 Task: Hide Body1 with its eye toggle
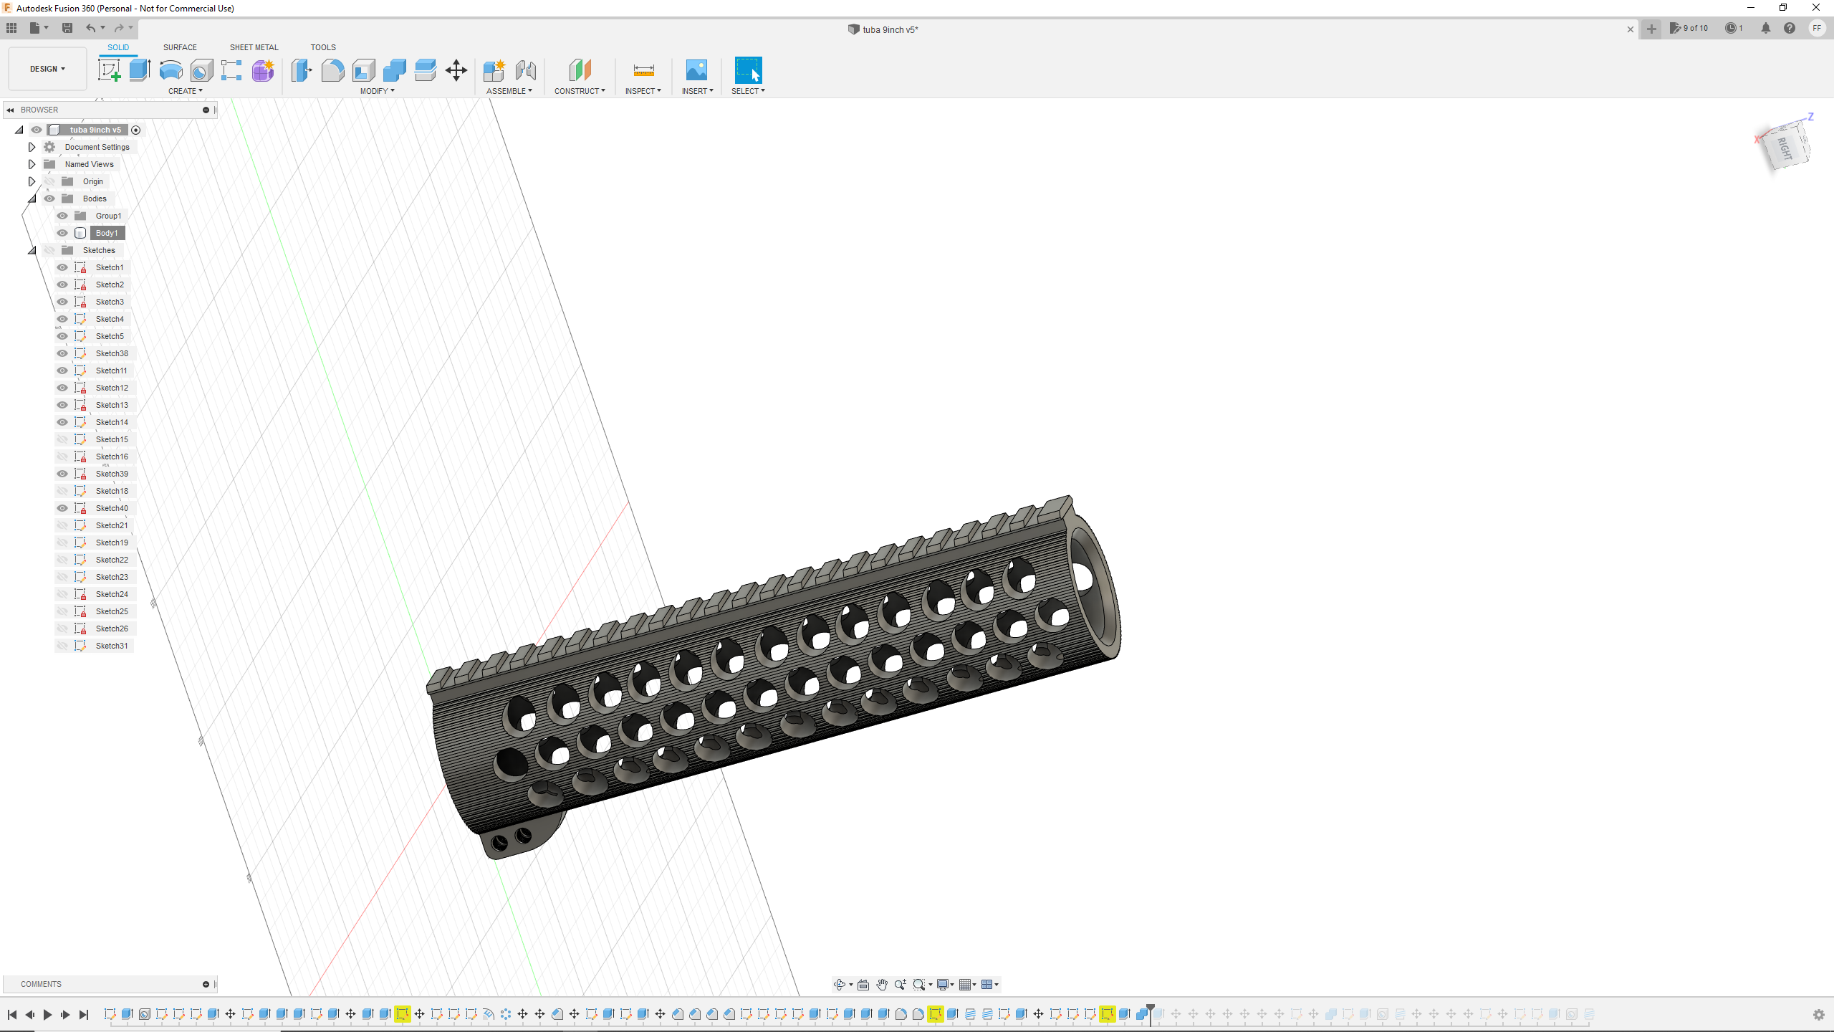tap(62, 232)
